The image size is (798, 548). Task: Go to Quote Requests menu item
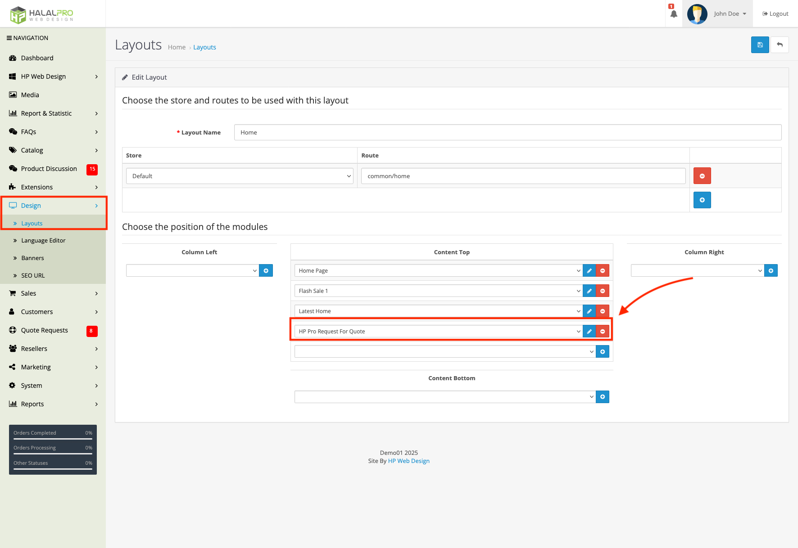(44, 330)
